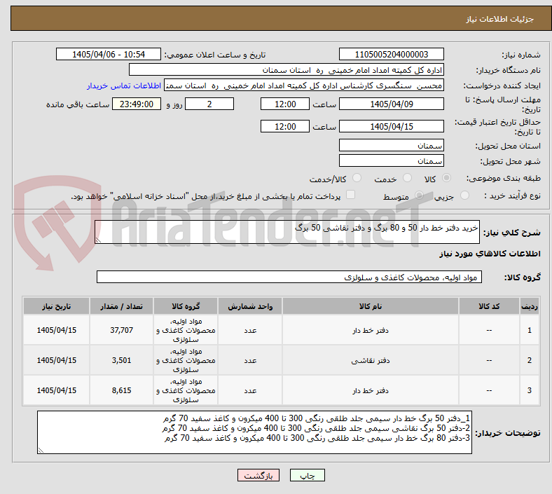The image size is (552, 494).
Task: Click the کد کالا column header
Action: pyautogui.click(x=489, y=306)
